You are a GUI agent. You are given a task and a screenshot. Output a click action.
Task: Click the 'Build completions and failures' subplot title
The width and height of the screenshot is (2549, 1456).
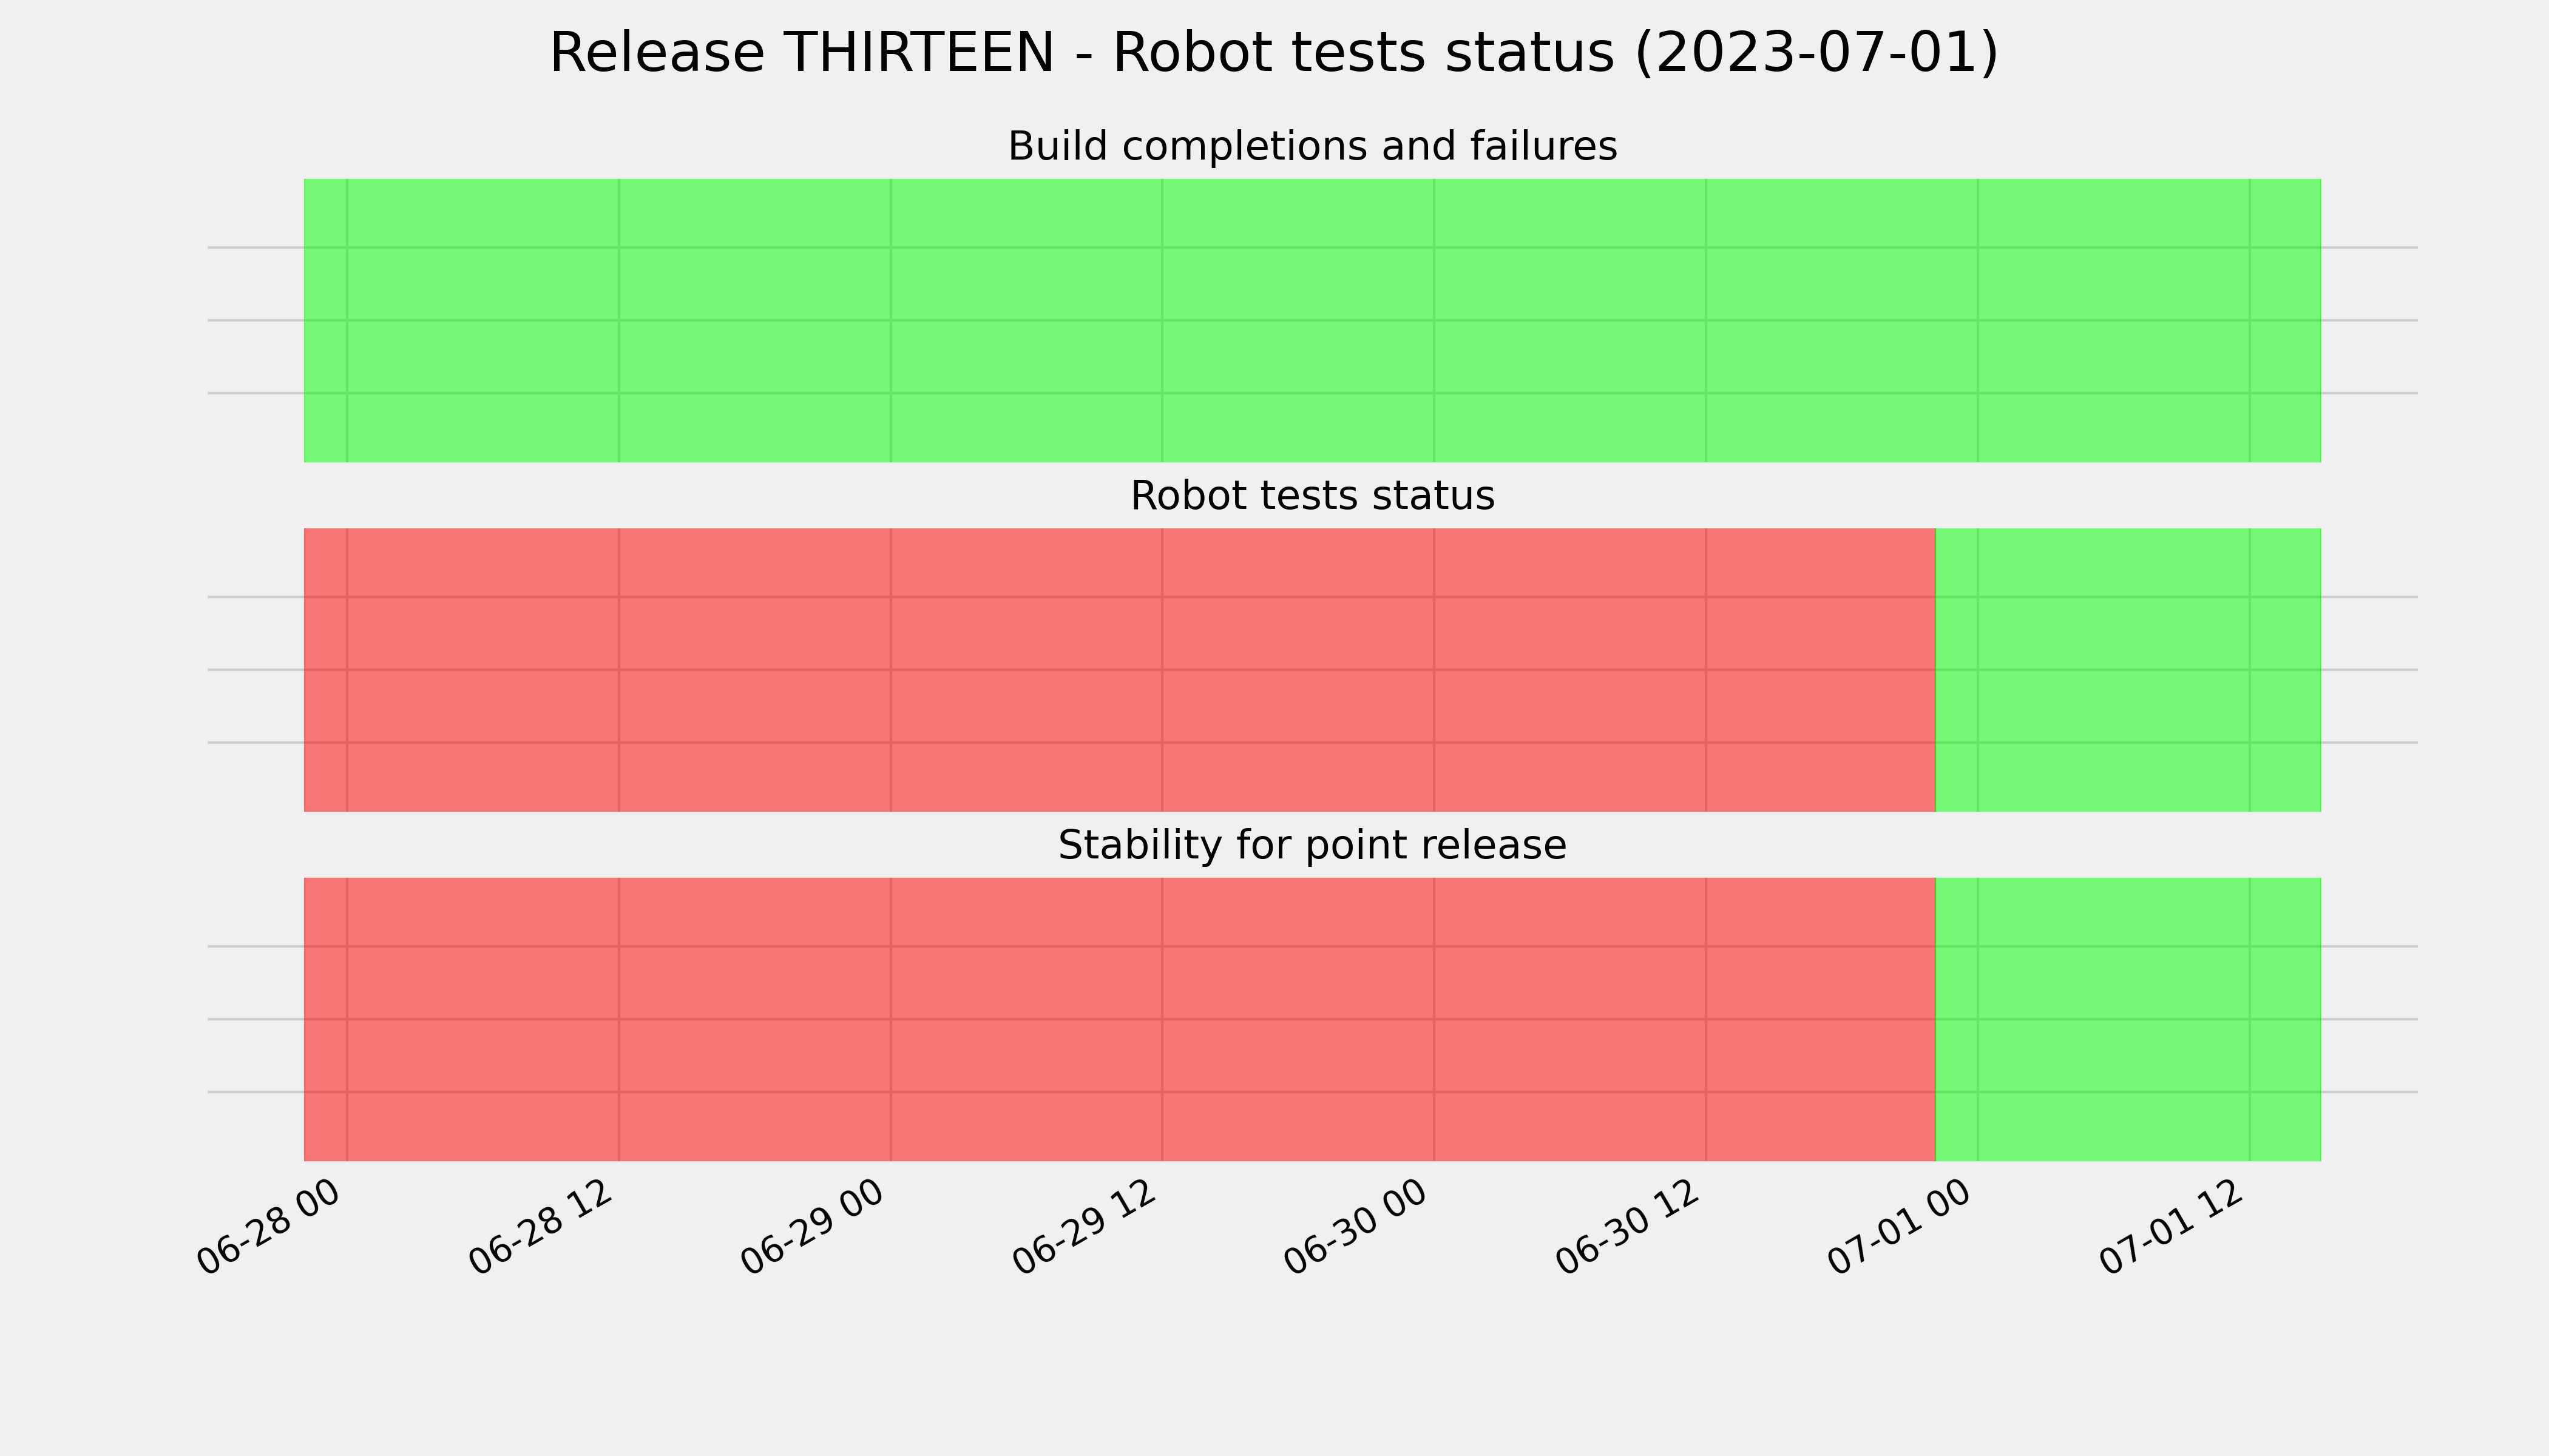pyautogui.click(x=1312, y=147)
